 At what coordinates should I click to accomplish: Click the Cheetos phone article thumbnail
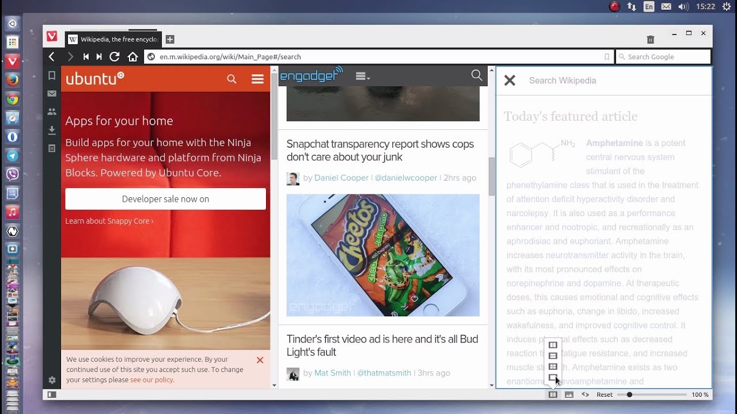coord(383,255)
